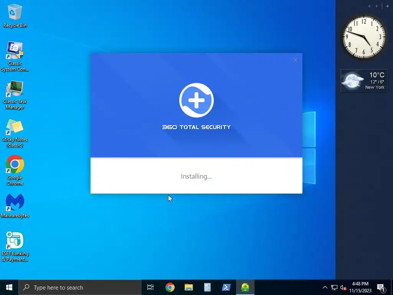
Task: Focus the taskbar search box
Action: tap(80, 287)
